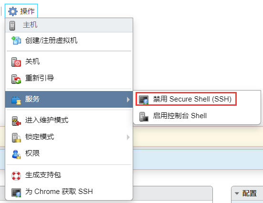Click the 创建/注册虚拟机 icon

click(x=16, y=41)
